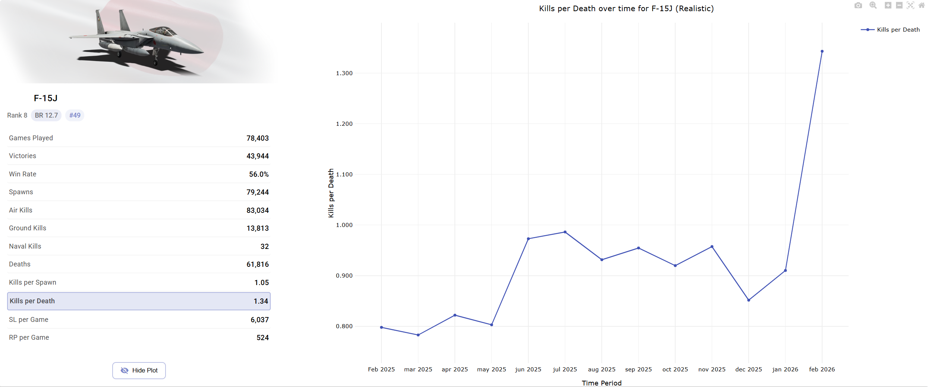928x387 pixels.
Task: Activate the box zoom magnifier tool
Action: pyautogui.click(x=873, y=5)
